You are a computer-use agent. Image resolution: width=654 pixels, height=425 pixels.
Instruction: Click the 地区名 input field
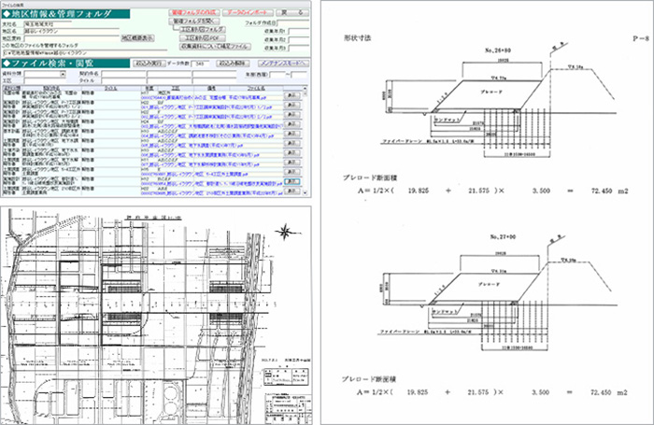coord(72,31)
